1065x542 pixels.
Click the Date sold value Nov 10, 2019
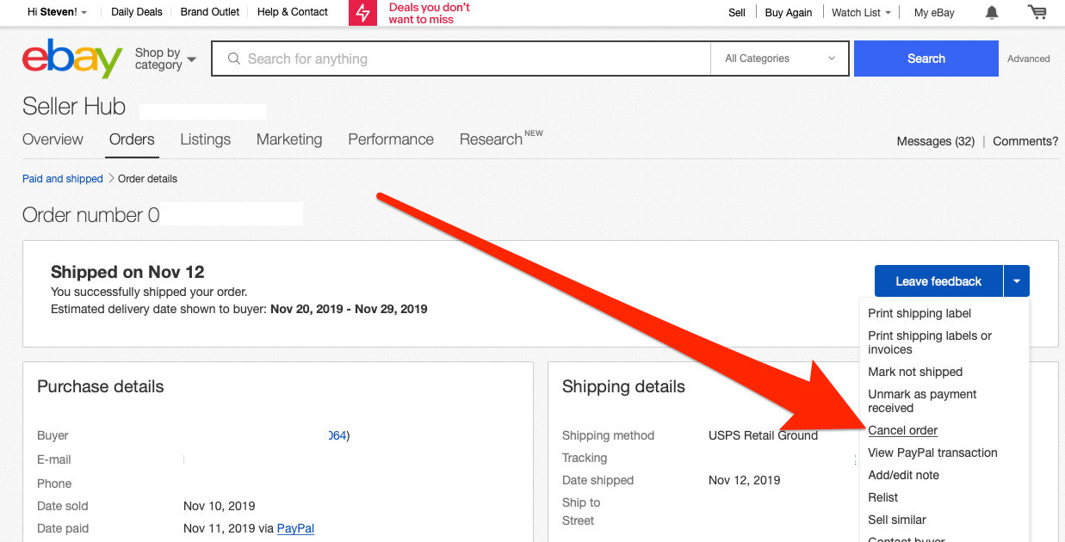click(219, 506)
